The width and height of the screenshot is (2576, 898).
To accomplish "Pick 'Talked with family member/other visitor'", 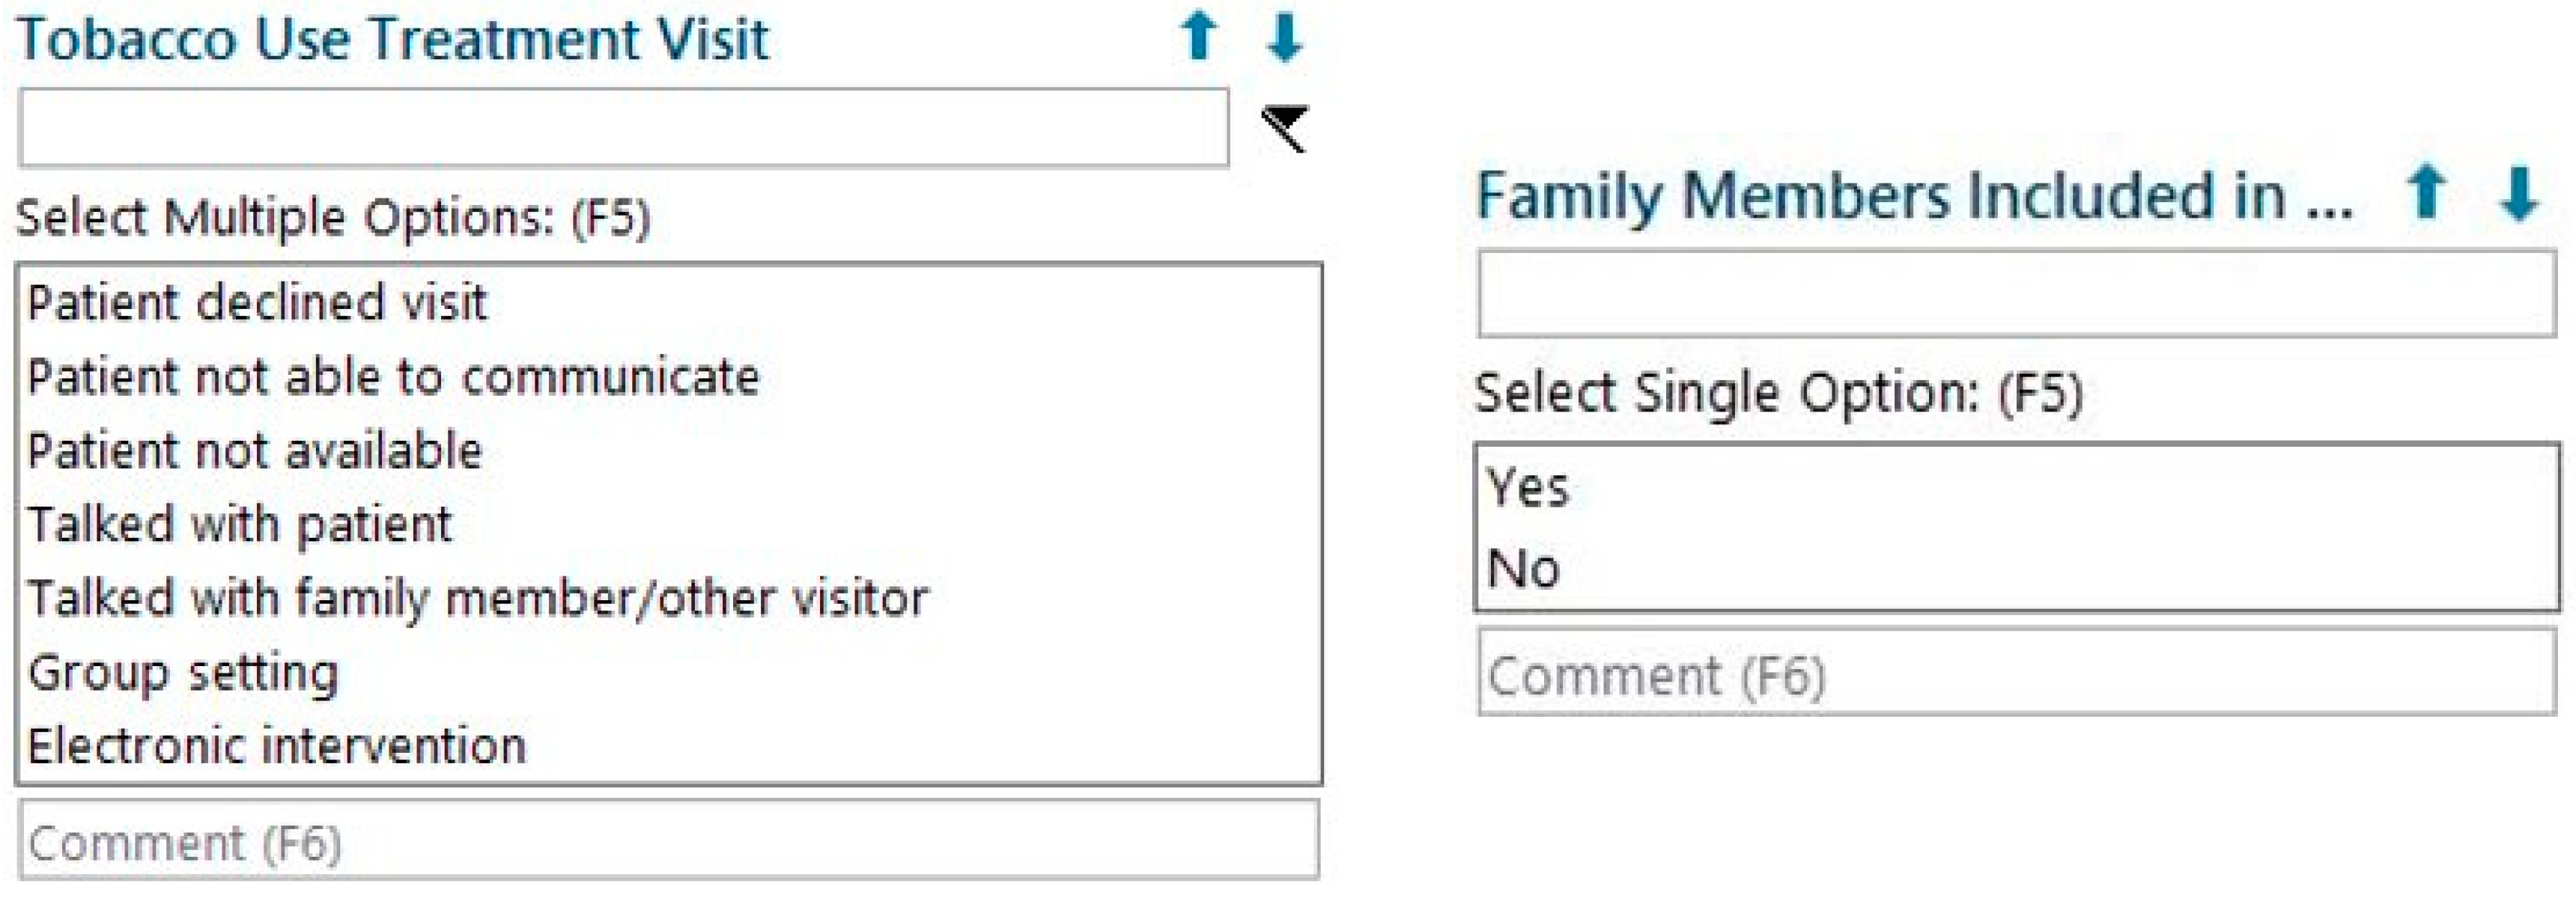I will (478, 599).
